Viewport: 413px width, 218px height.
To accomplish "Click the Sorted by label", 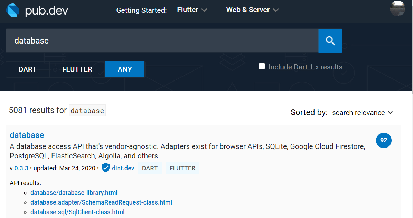I will (309, 112).
